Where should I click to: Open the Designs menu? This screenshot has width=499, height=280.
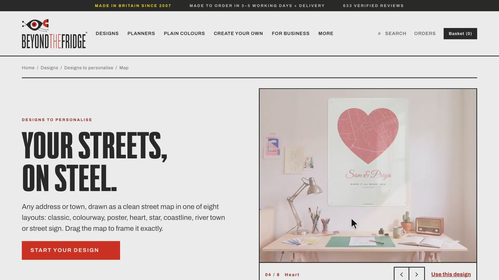(107, 34)
